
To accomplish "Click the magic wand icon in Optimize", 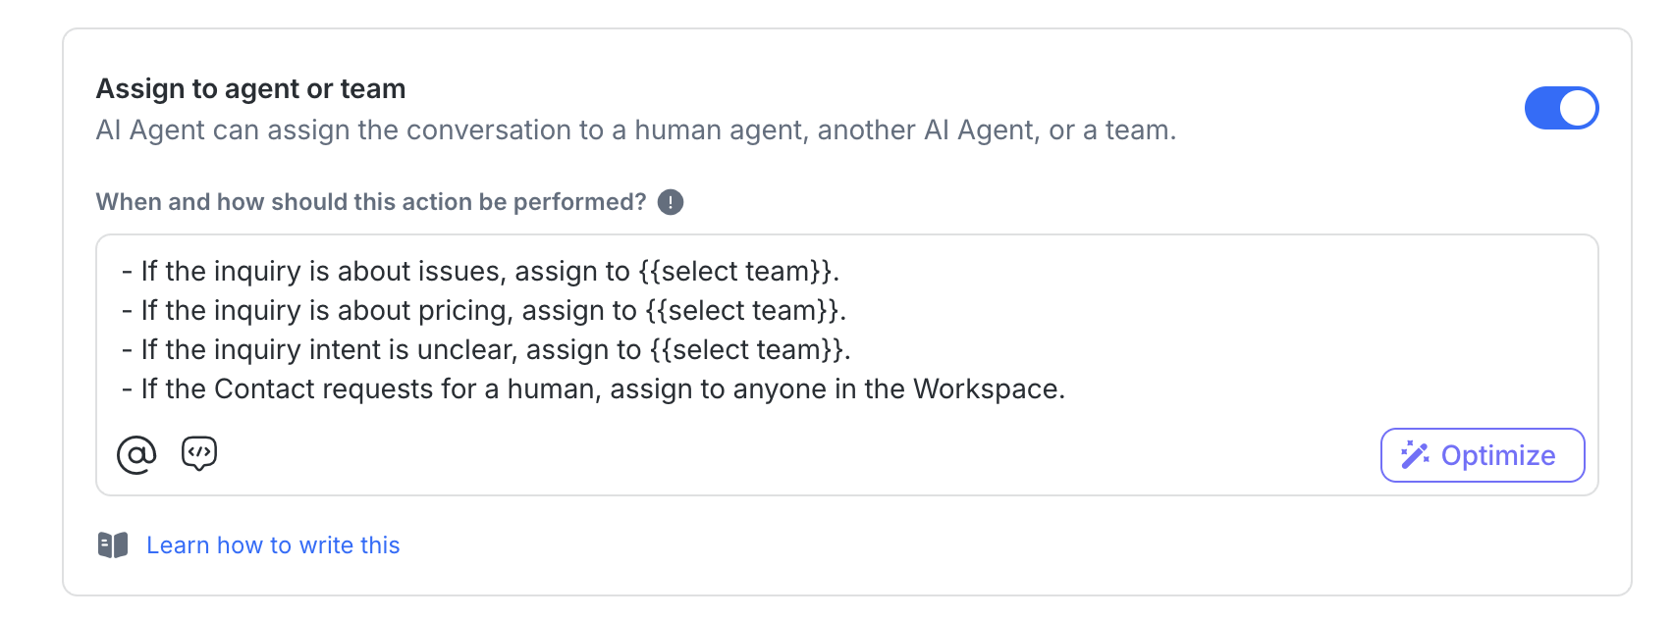I will (x=1414, y=455).
